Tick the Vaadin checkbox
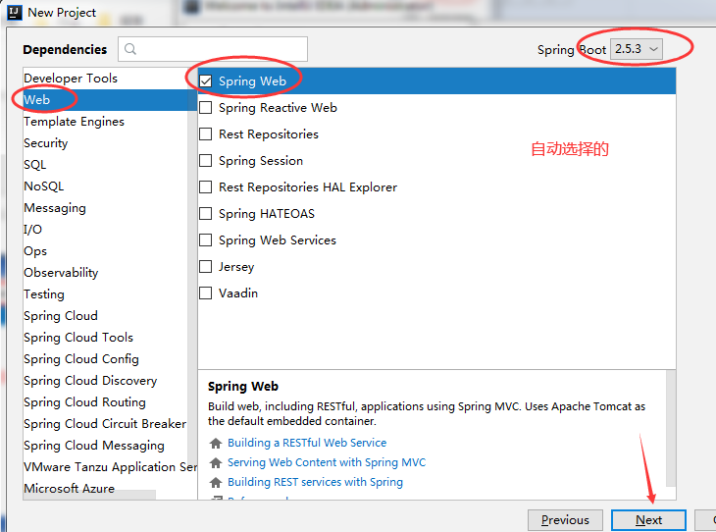 (206, 293)
